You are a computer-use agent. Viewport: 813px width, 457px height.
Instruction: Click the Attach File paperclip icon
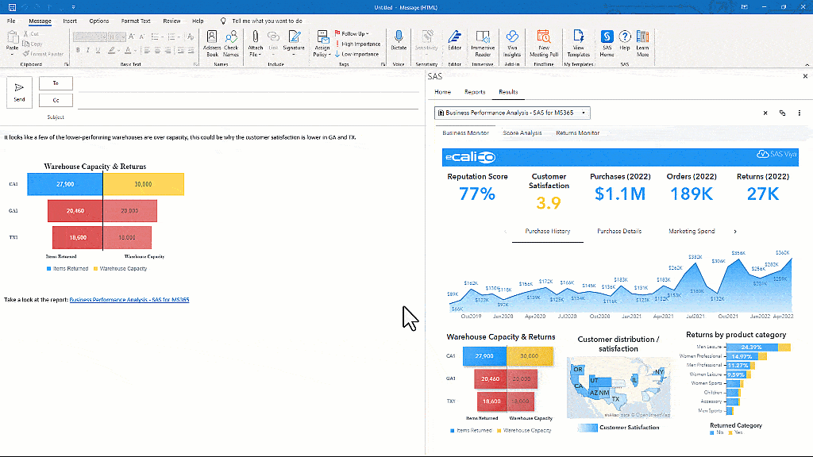255,36
